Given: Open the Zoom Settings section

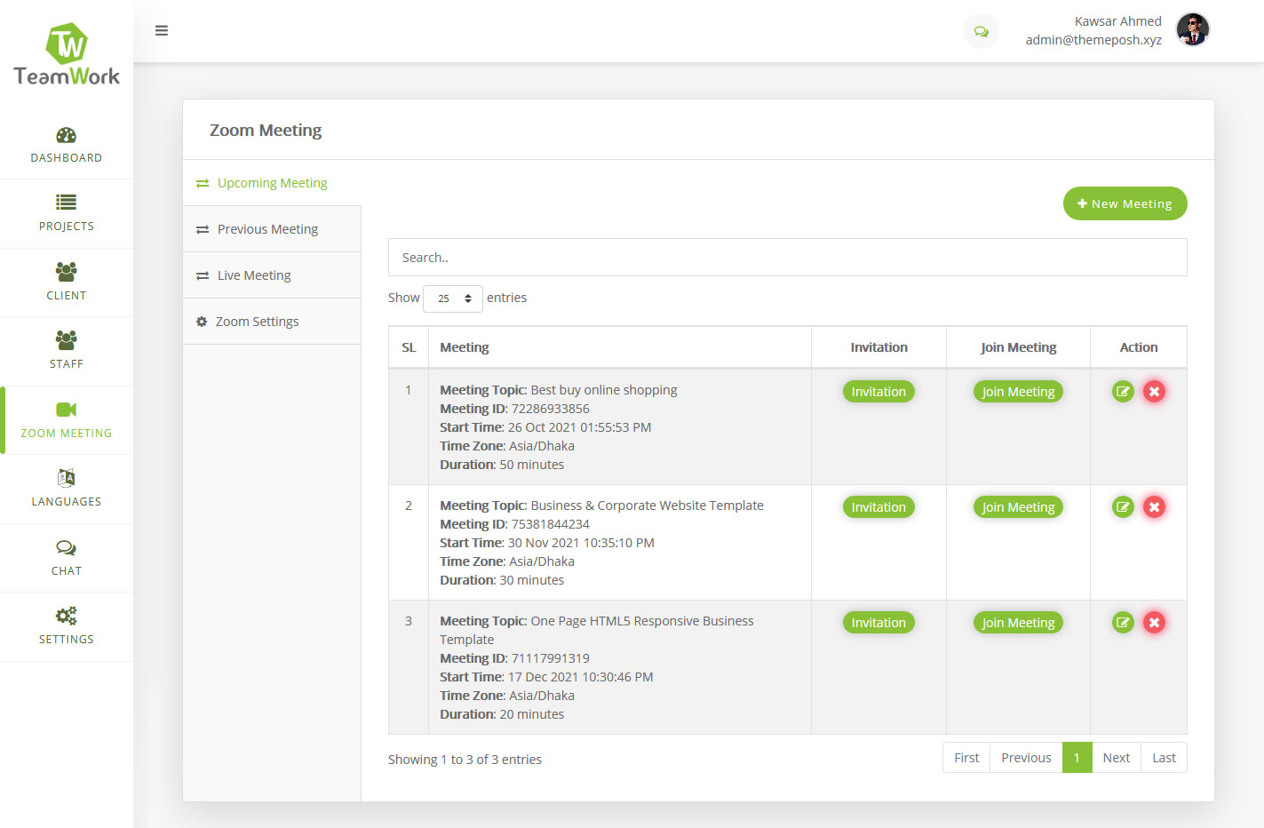Looking at the screenshot, I should click(258, 321).
